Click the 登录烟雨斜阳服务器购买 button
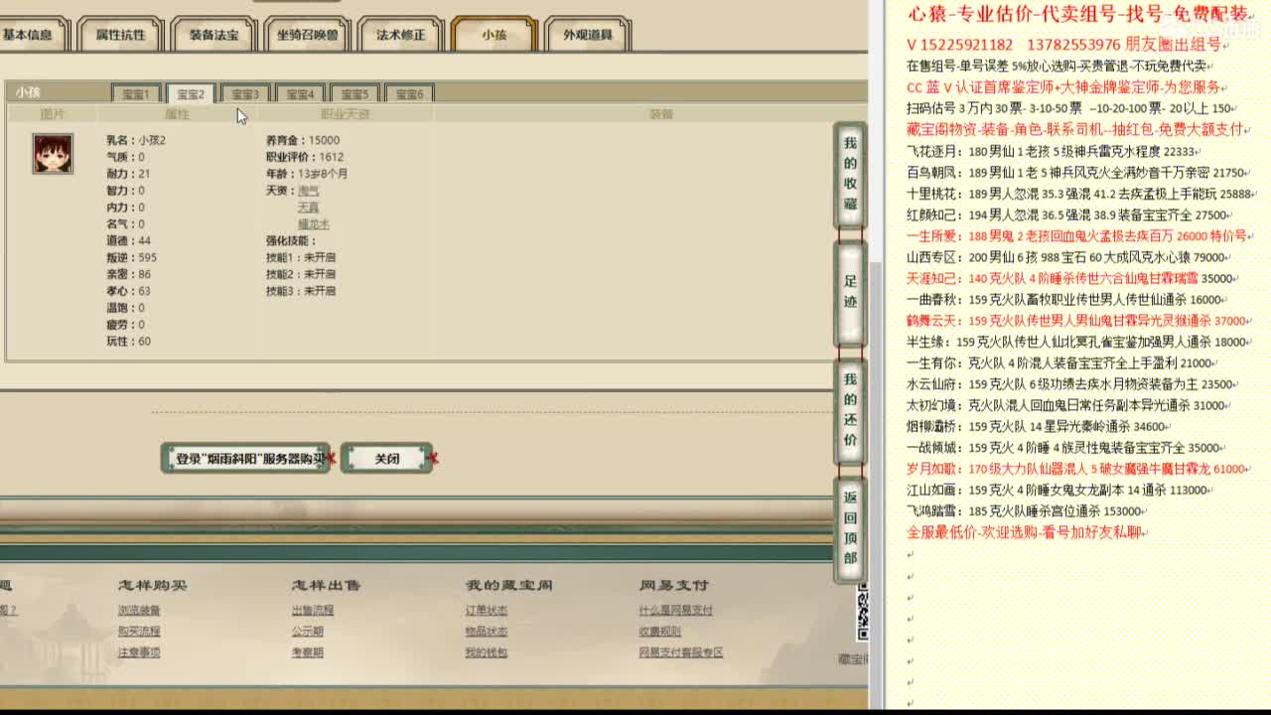Screen dimensions: 1271x715 pos(245,458)
